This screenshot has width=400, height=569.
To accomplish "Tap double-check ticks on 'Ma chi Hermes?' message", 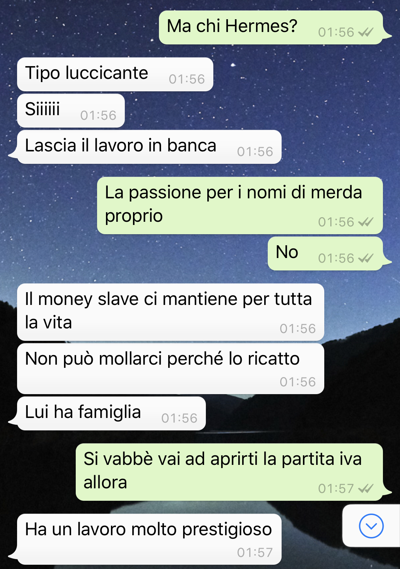I will [x=366, y=33].
